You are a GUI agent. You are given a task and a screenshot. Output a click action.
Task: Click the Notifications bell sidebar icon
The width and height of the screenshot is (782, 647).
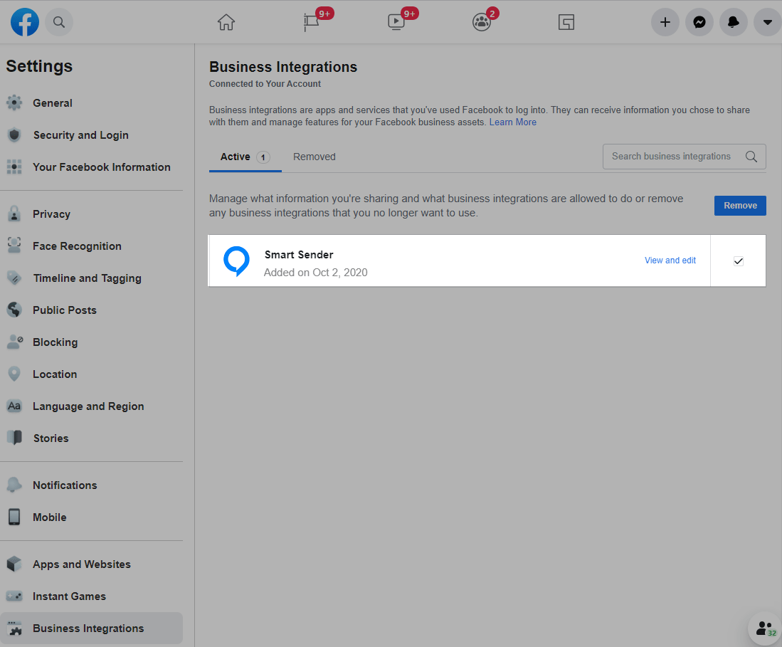point(14,485)
